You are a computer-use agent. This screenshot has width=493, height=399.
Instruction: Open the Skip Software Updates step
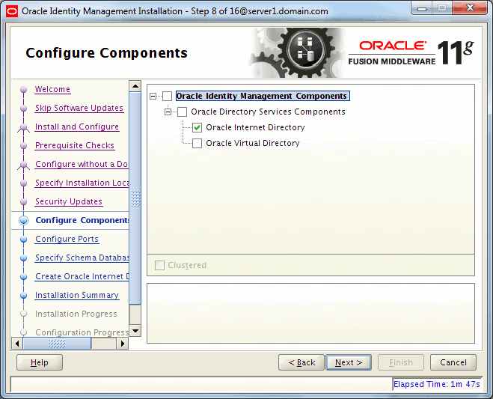pyautogui.click(x=79, y=108)
